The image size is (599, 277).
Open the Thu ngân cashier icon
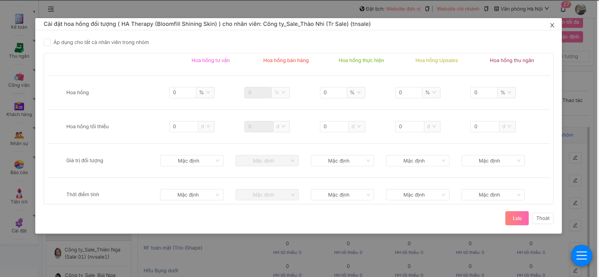click(x=19, y=51)
